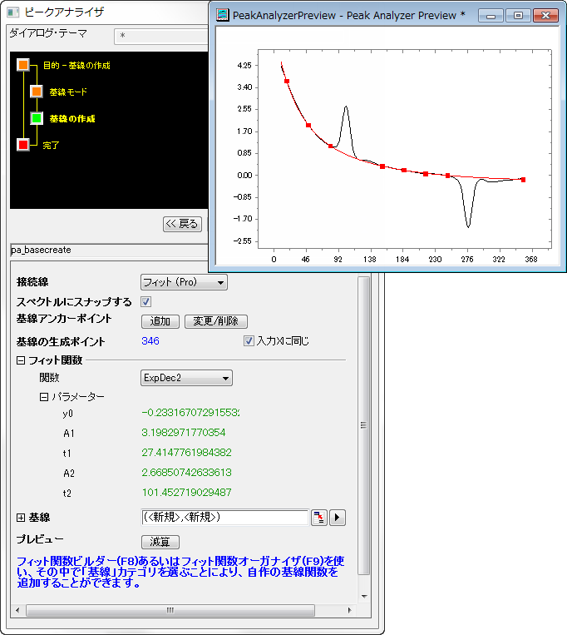Click the pa_basecreate text field
Viewport: 567px width, 635px height.
[x=109, y=250]
